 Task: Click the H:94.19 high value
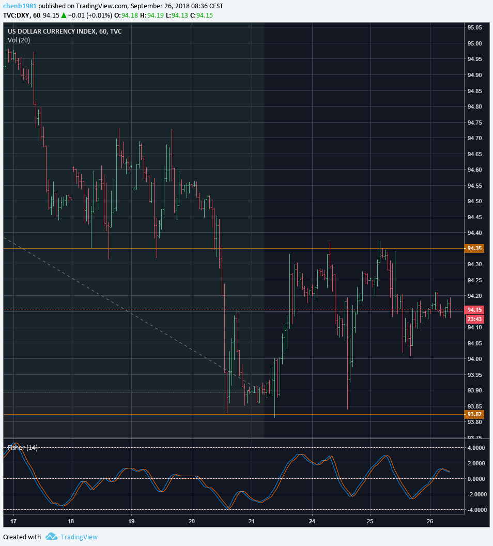(152, 16)
